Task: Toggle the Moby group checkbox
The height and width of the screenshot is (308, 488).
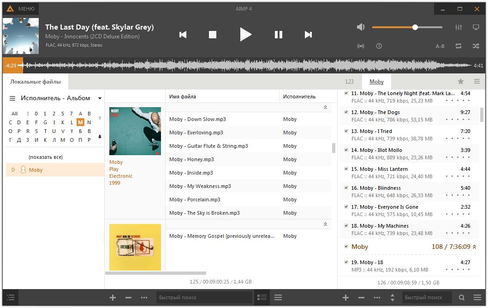Action: click(x=346, y=247)
